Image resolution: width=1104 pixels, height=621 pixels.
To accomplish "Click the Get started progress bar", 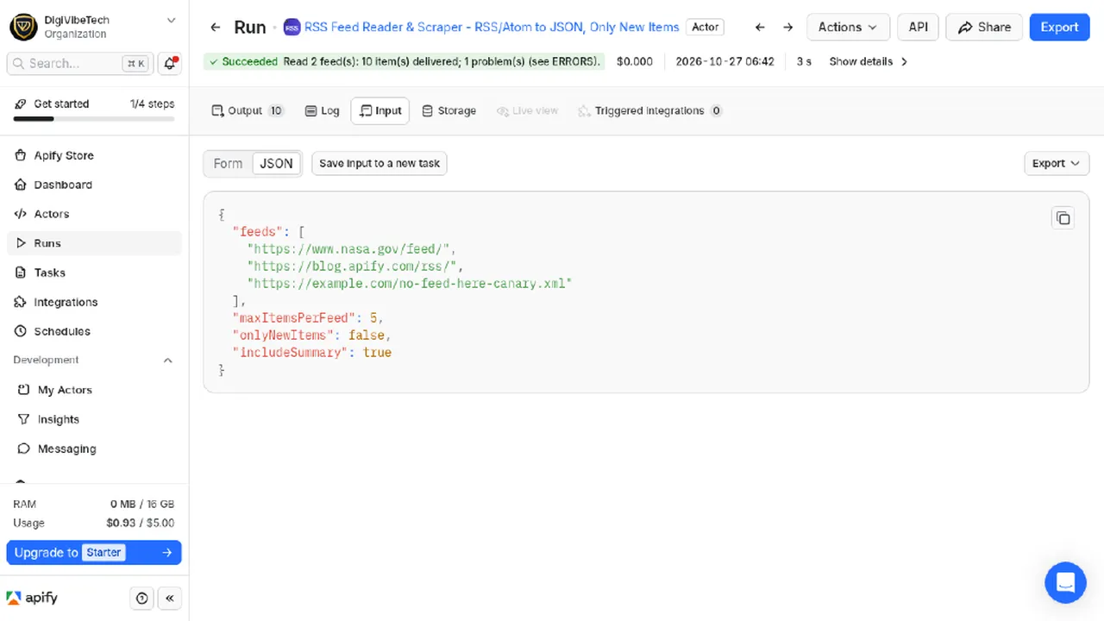I will tap(94, 118).
